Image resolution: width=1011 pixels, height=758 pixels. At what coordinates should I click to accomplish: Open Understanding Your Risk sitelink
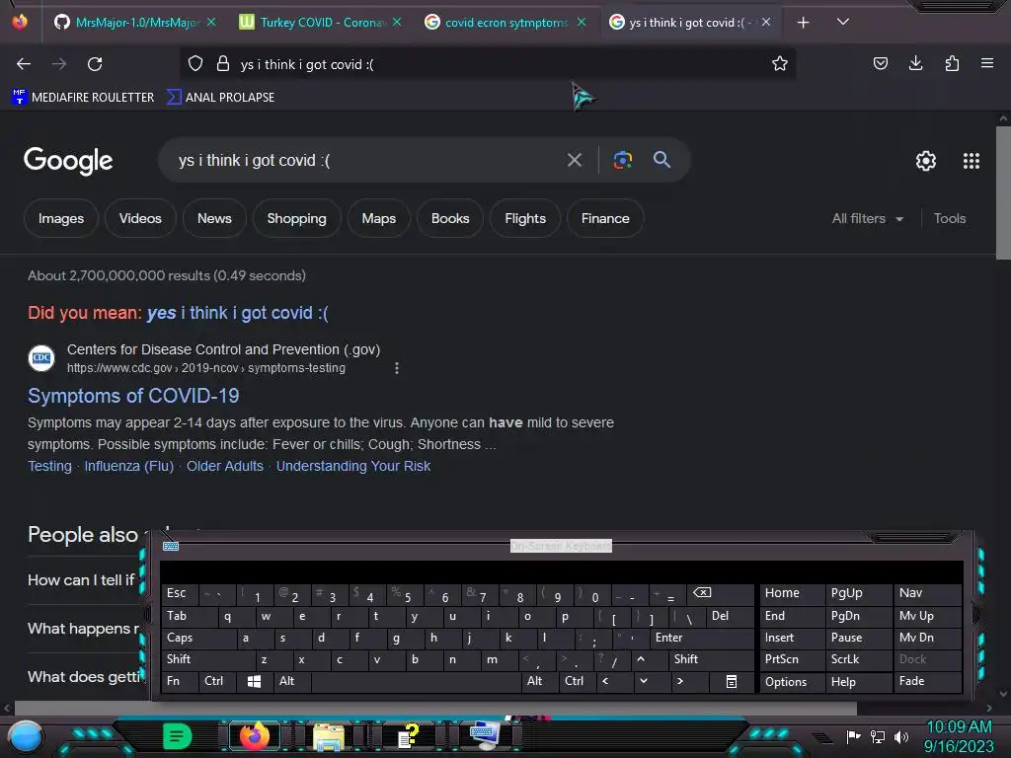[x=353, y=466]
